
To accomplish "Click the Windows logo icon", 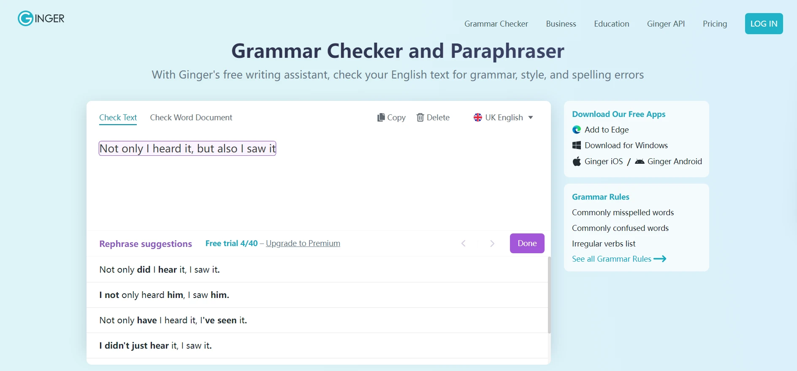I will 577,145.
